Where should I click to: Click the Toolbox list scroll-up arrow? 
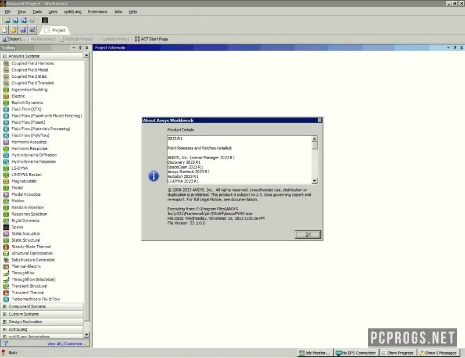click(x=86, y=55)
